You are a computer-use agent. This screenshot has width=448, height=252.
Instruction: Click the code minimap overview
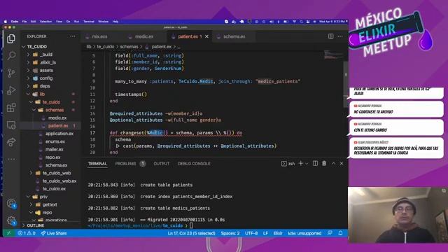pos(333,55)
